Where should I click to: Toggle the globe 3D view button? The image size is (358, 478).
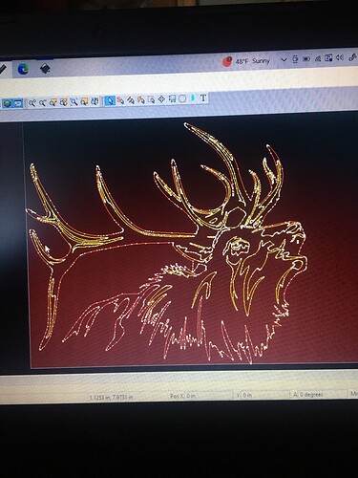pyautogui.click(x=8, y=103)
